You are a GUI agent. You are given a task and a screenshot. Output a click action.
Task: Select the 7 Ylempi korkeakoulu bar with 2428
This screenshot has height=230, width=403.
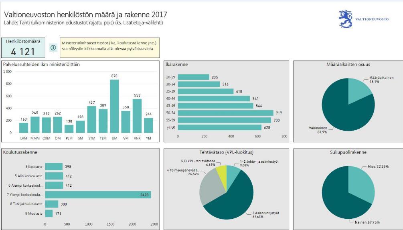click(x=98, y=195)
